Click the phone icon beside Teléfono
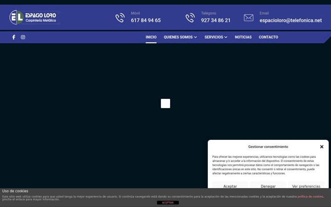Viewport: 331px width, 207px height. [190, 18]
